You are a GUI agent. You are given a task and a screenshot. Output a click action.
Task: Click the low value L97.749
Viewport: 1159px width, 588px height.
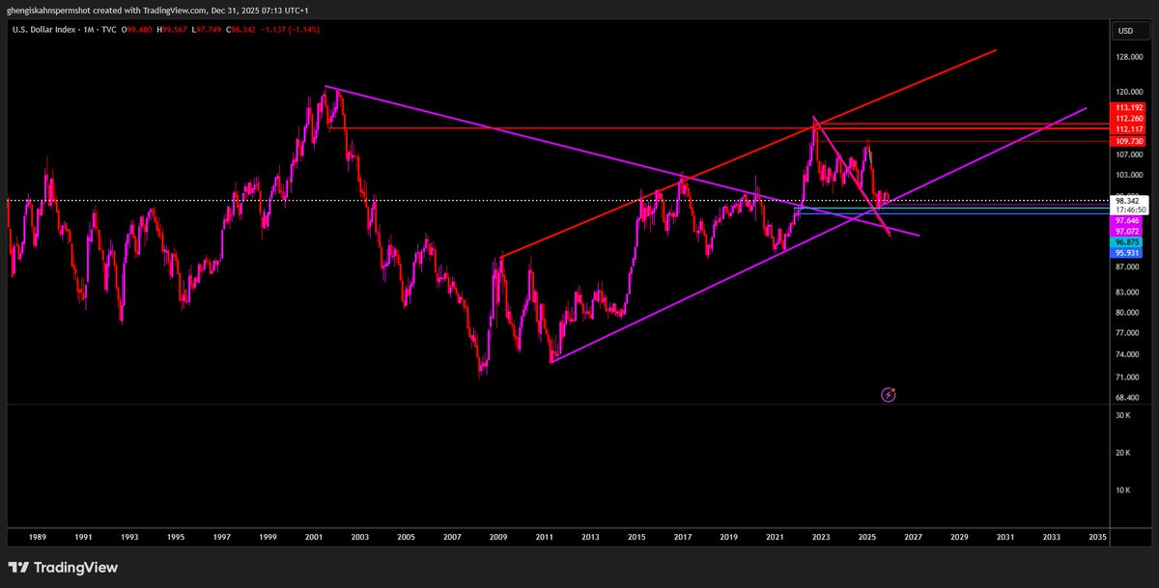[x=207, y=30]
